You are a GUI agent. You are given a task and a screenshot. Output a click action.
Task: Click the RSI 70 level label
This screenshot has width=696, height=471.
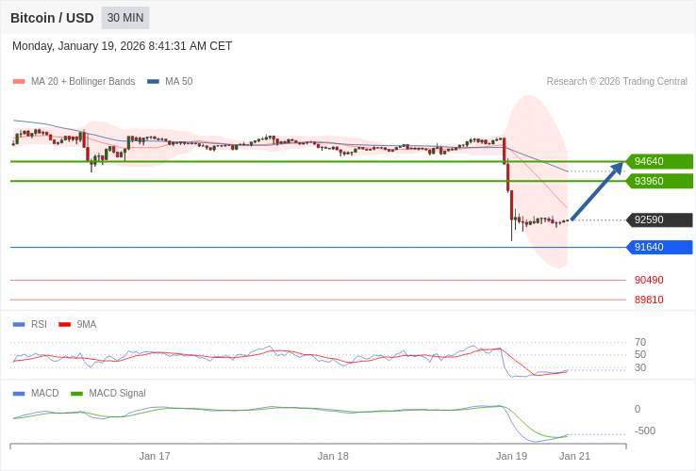click(640, 342)
